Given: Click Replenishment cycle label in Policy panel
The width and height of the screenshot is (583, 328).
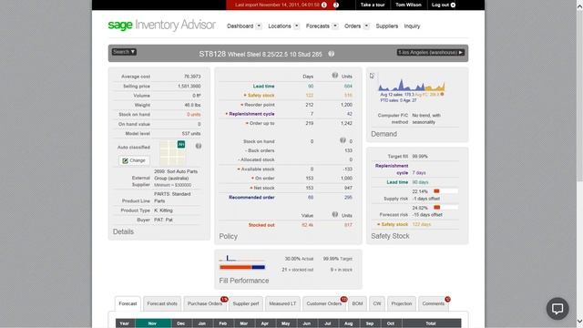Looking at the screenshot, I should click(251, 114).
